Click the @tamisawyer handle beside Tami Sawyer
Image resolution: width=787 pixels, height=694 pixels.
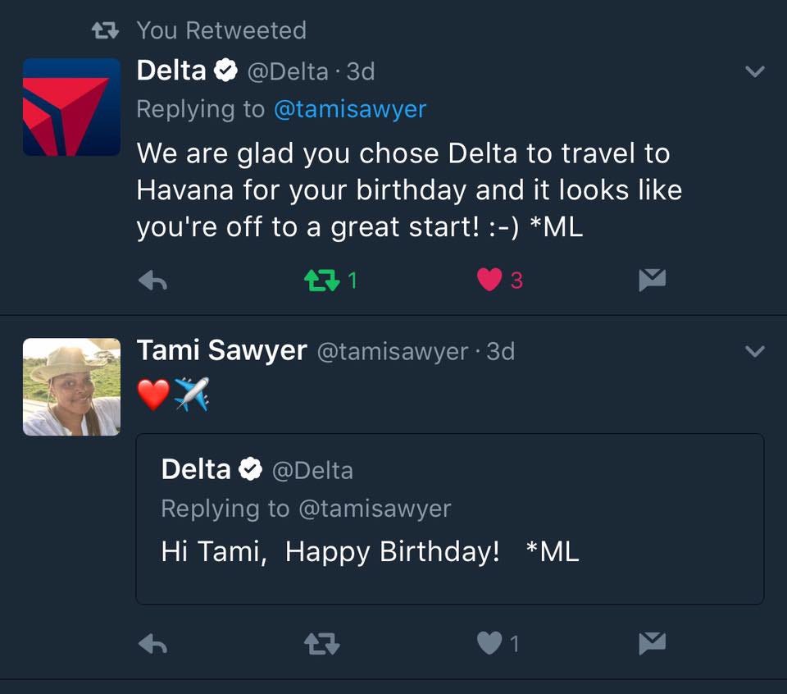coord(392,352)
